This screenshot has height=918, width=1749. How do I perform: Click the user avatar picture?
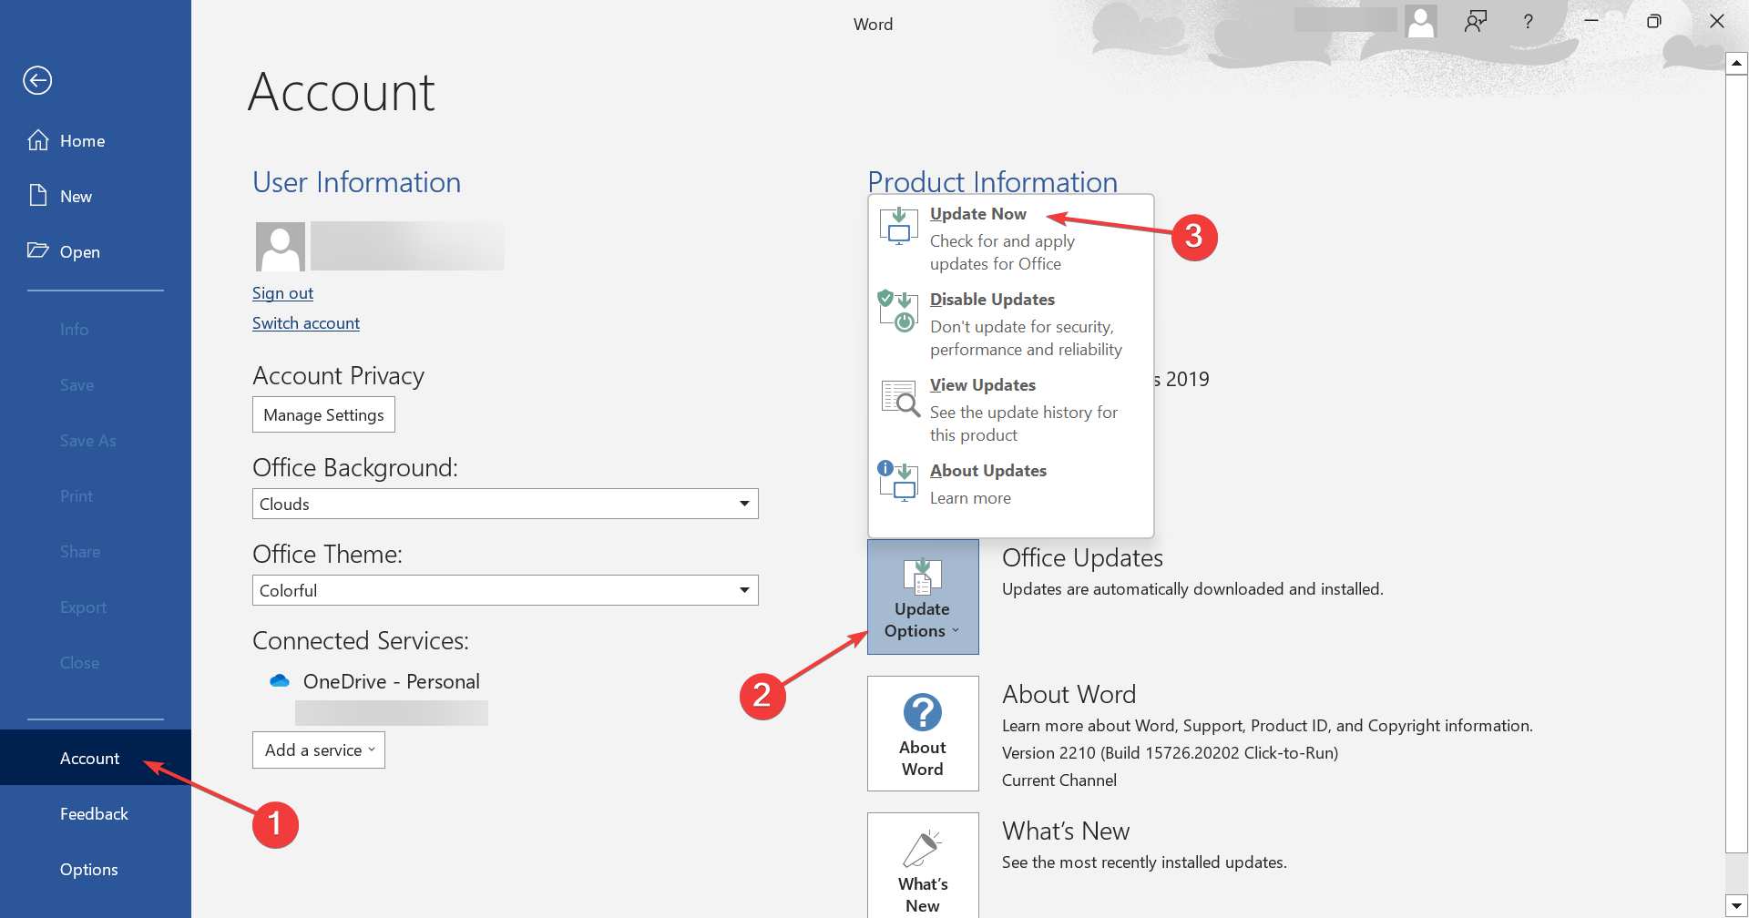(281, 246)
